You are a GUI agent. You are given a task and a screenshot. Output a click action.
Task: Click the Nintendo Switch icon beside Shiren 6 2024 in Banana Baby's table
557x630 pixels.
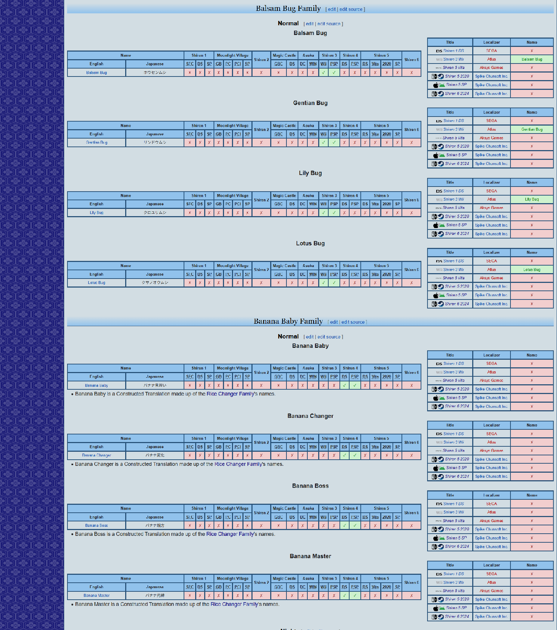coord(434,407)
